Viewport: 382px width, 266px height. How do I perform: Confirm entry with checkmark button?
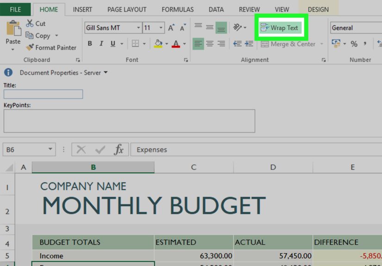tap(100, 149)
